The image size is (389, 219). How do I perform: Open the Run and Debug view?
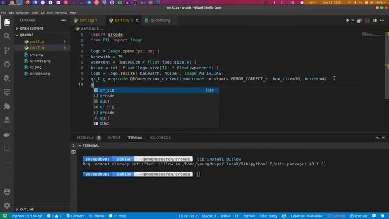[7, 78]
